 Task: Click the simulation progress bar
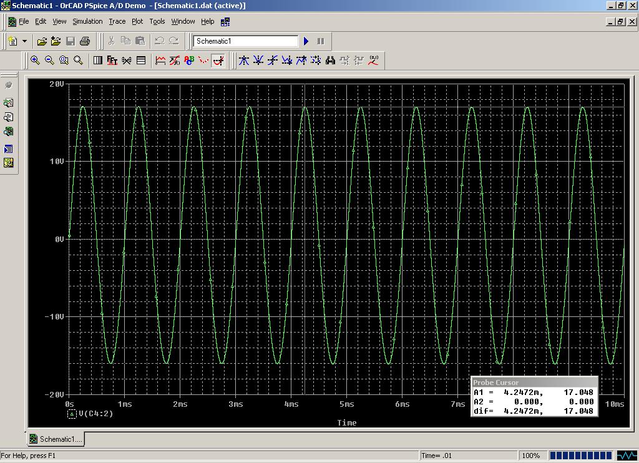(x=581, y=456)
